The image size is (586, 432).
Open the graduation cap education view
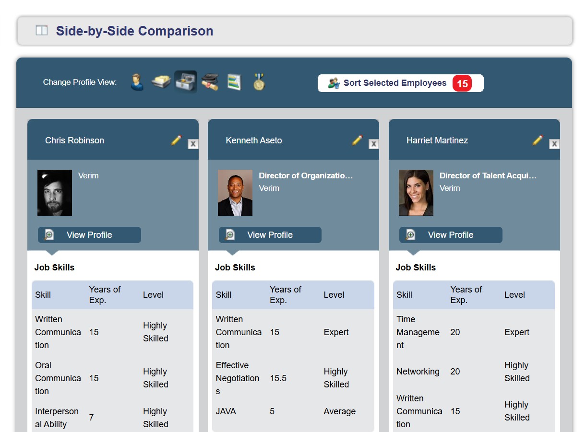(210, 82)
